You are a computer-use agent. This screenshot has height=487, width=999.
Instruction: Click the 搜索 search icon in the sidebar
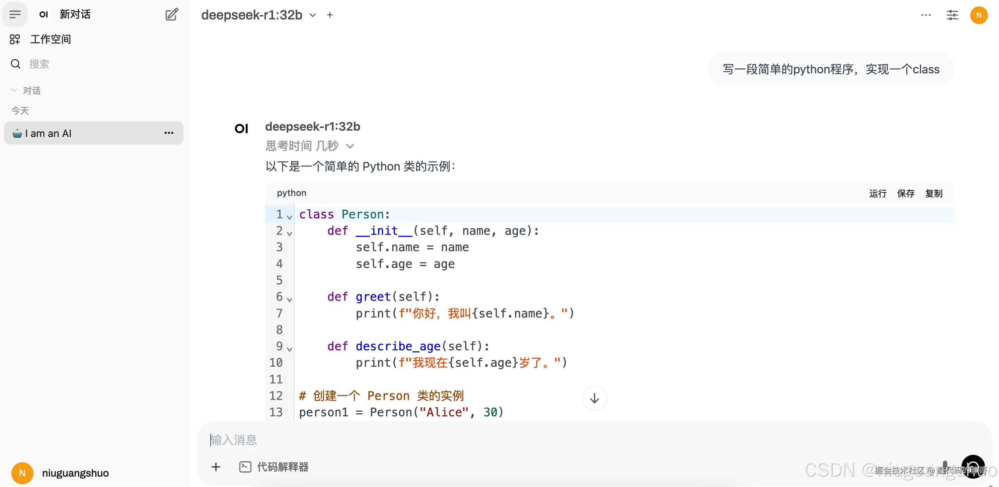pyautogui.click(x=15, y=64)
